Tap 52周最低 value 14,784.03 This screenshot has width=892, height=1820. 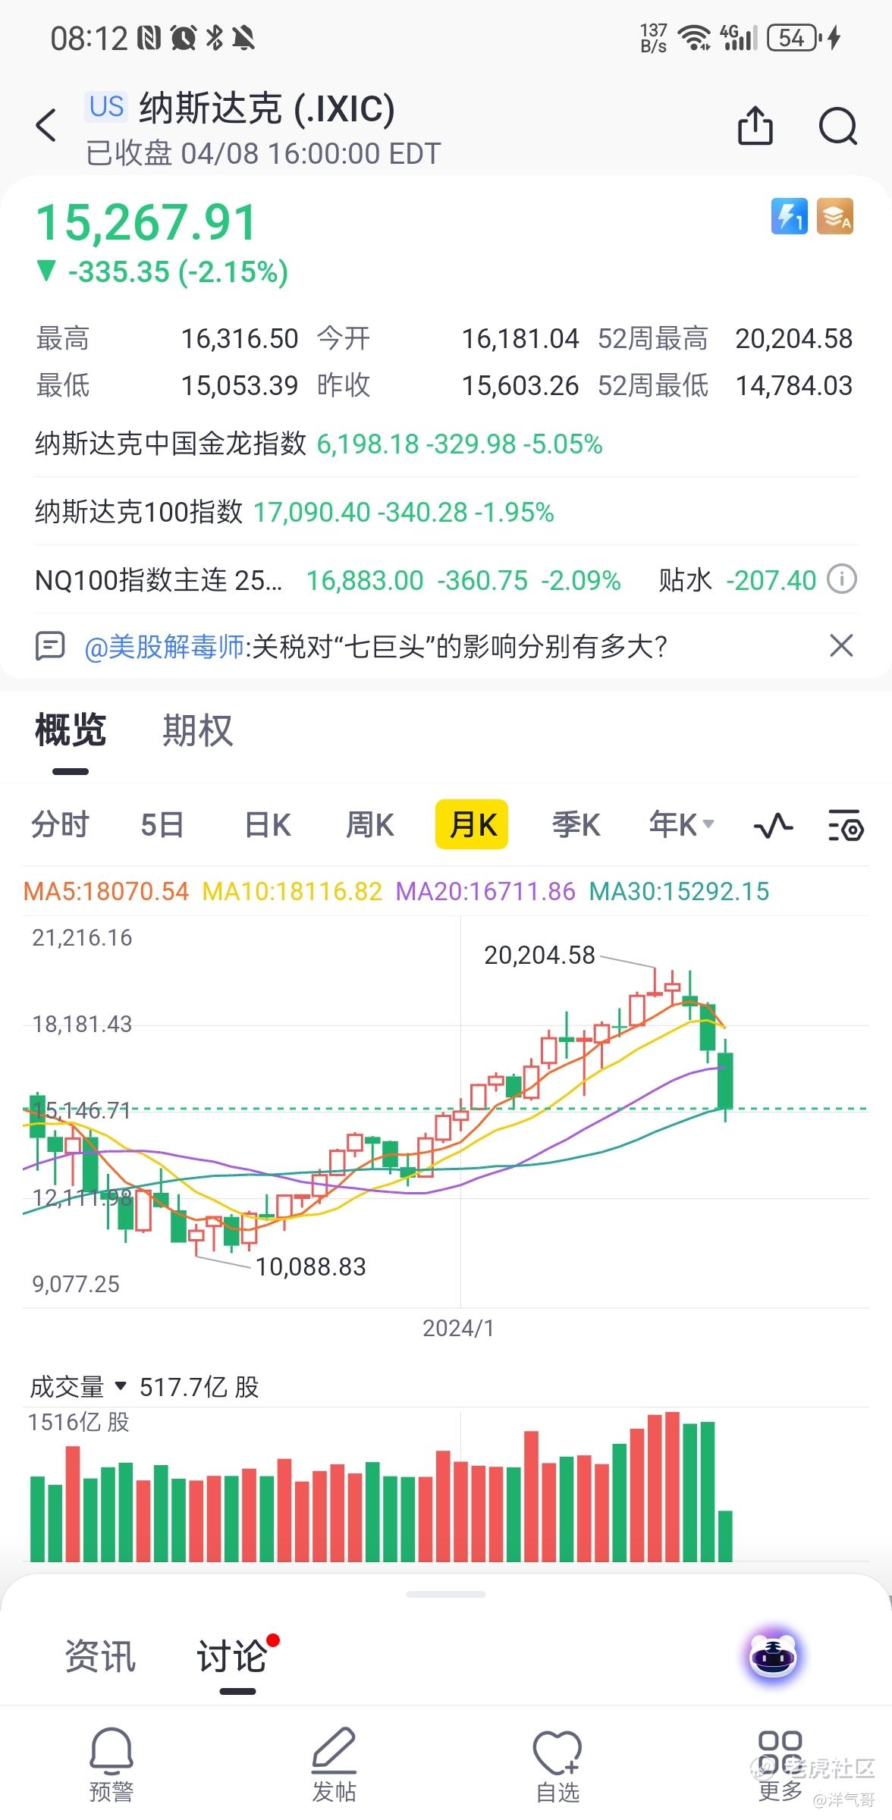pyautogui.click(x=794, y=385)
